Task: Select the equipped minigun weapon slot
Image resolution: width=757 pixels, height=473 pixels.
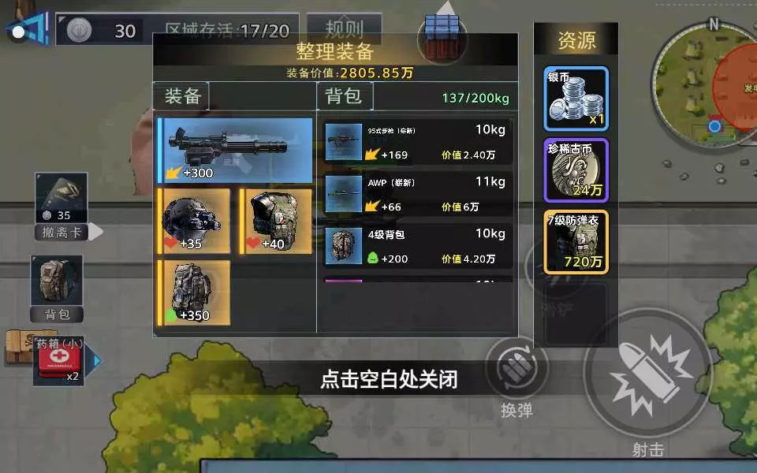Action: coord(235,151)
